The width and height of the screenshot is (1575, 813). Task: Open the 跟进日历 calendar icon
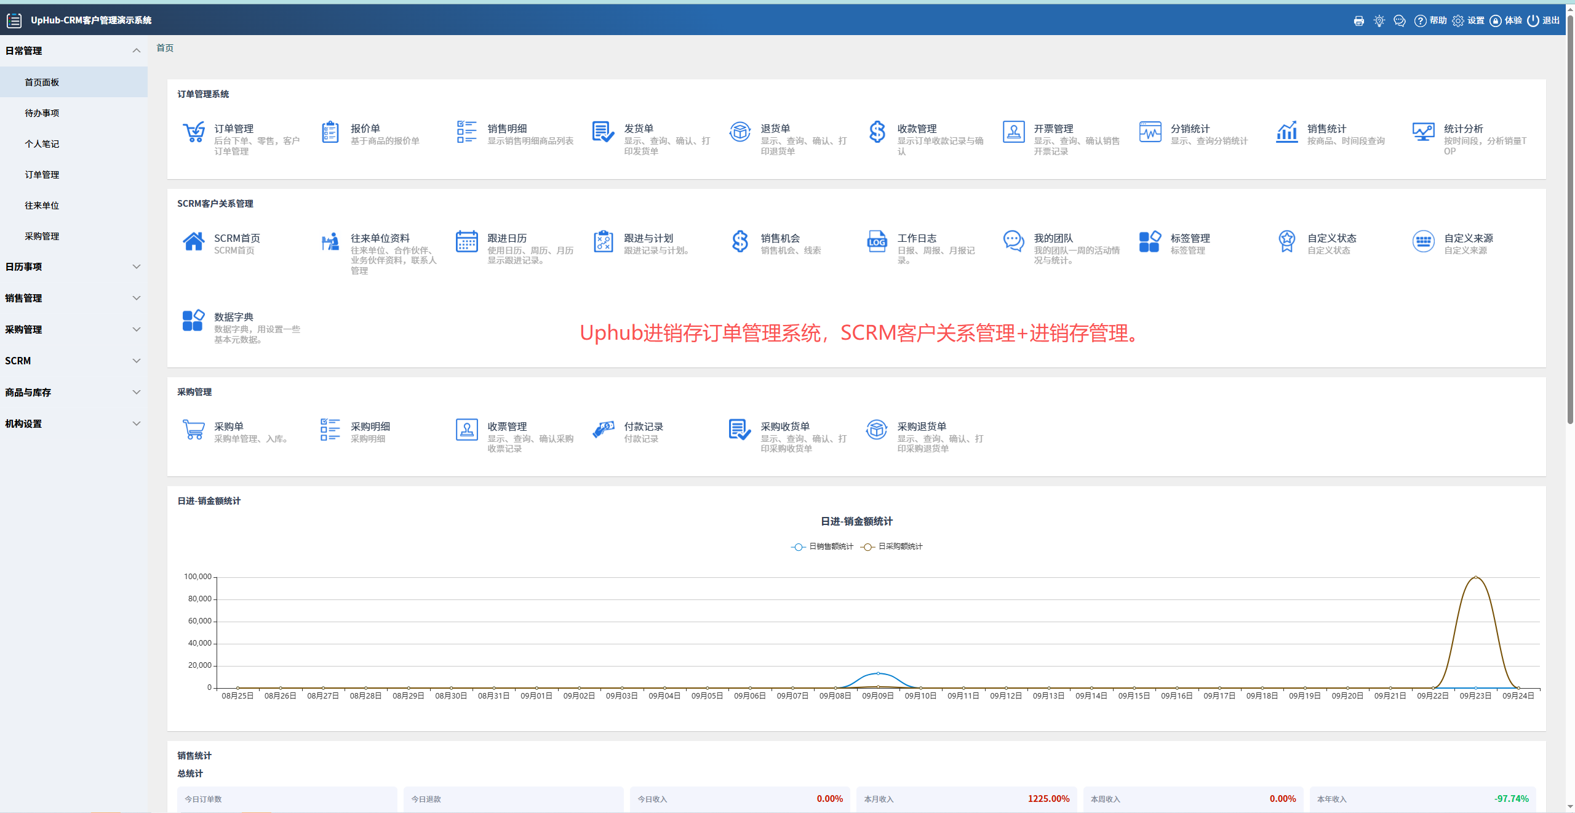467,241
